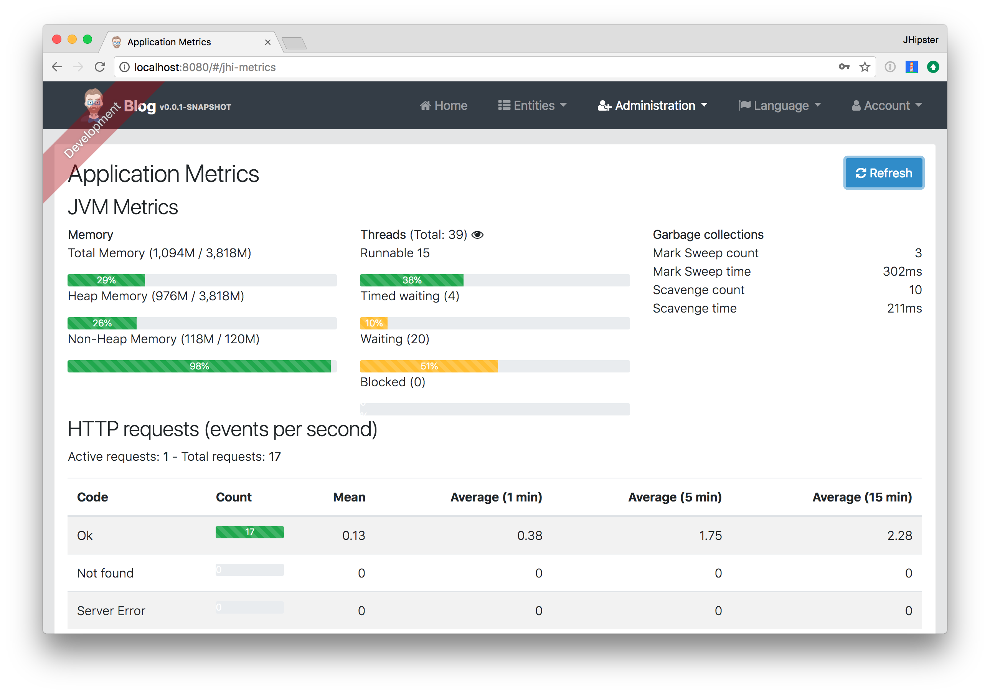
Task: Close the Application Metrics tab
Action: (x=268, y=42)
